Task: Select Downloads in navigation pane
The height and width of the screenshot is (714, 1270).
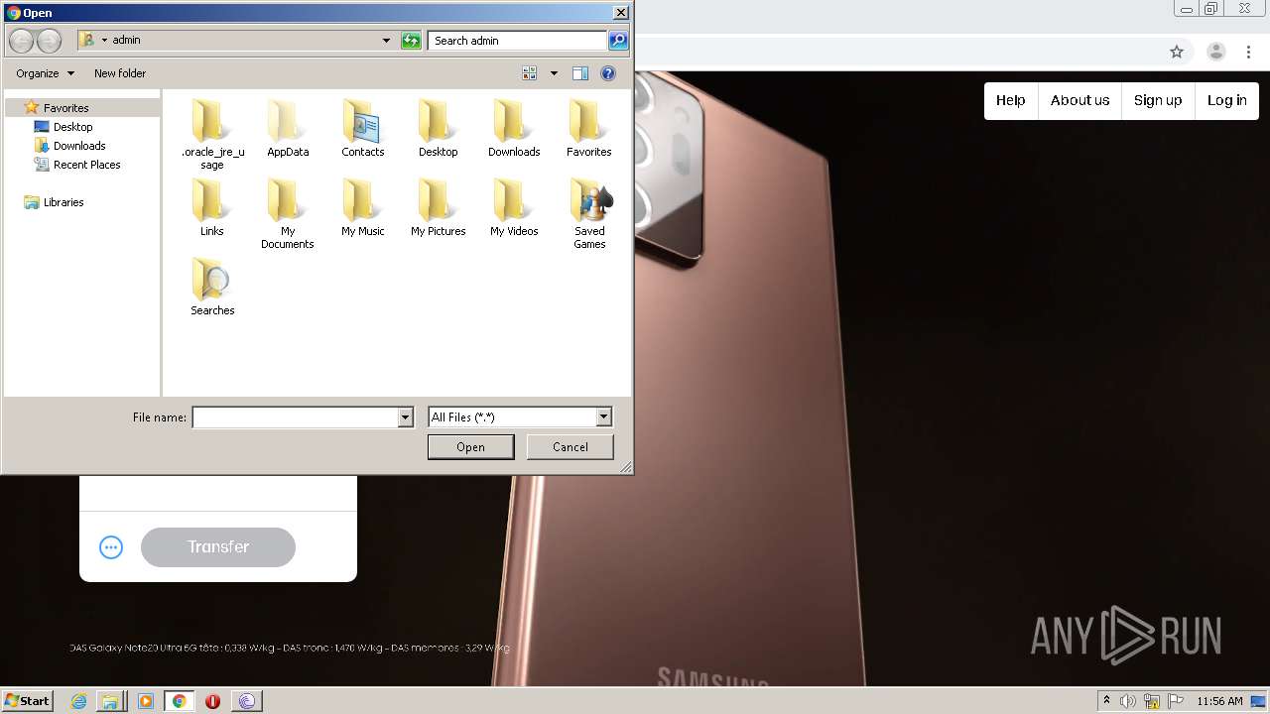Action: click(x=79, y=146)
